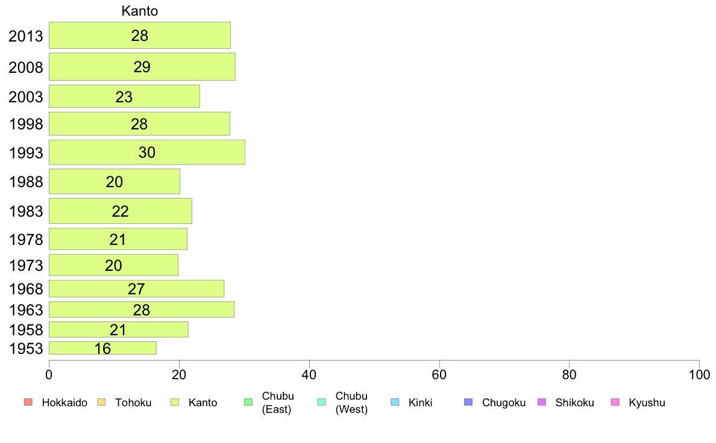Select the 1968 bar showing 27
This screenshot has height=443, width=716.
[137, 288]
